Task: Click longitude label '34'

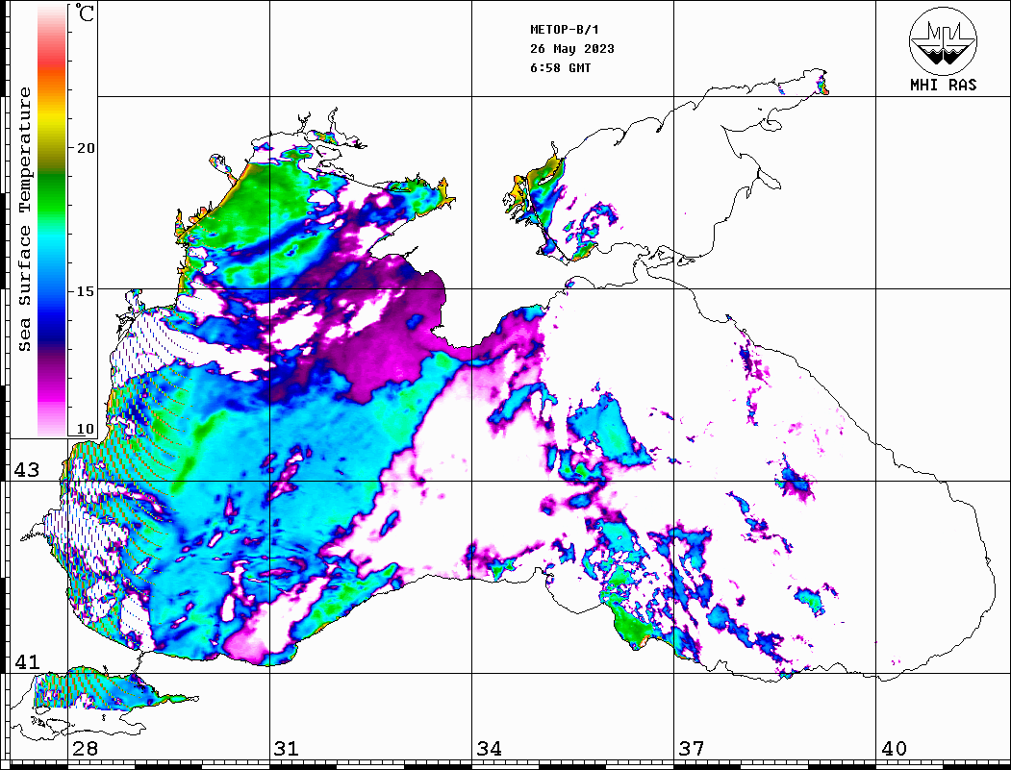Action: [489, 749]
